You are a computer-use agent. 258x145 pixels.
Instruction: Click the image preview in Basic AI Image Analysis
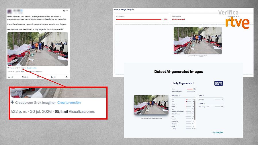tap(198, 40)
